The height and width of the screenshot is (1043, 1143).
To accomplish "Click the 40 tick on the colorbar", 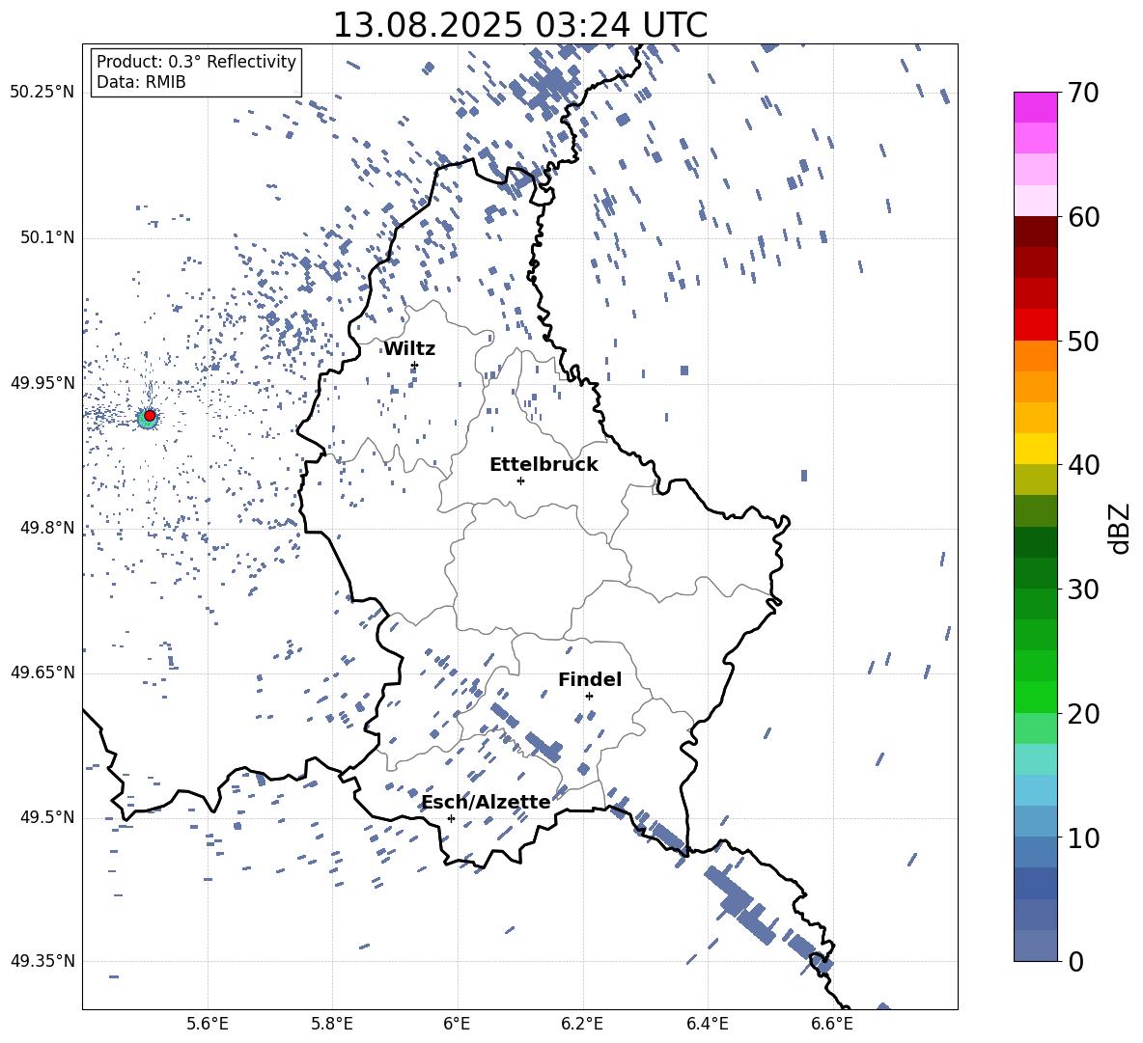I will 1083,465.
